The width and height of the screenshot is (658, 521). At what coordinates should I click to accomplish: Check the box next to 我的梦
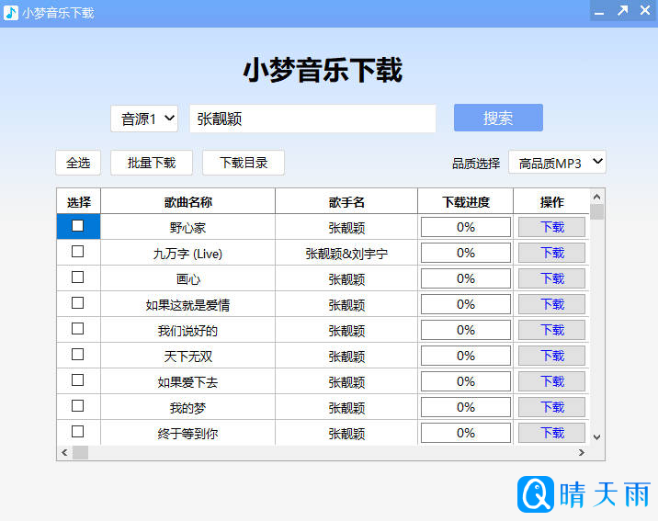pyautogui.click(x=78, y=406)
